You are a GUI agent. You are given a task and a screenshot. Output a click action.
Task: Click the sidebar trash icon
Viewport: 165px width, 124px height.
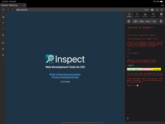coord(3,35)
